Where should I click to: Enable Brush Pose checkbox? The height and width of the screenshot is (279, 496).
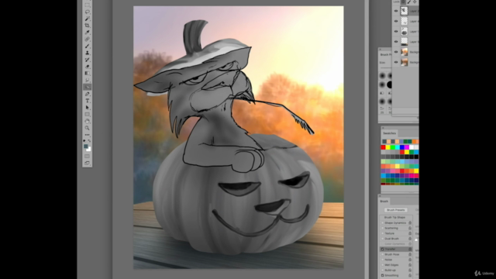(x=382, y=254)
